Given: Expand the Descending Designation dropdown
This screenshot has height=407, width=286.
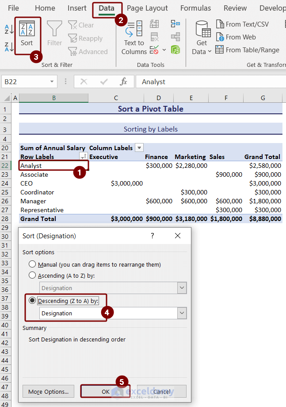Looking at the screenshot, I should pyautogui.click(x=182, y=313).
